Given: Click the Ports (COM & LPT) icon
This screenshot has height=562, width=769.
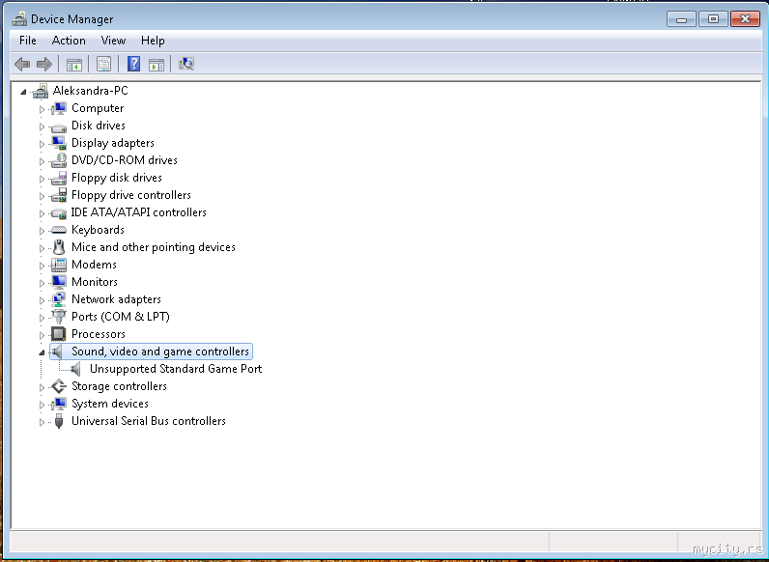Looking at the screenshot, I should 59,317.
